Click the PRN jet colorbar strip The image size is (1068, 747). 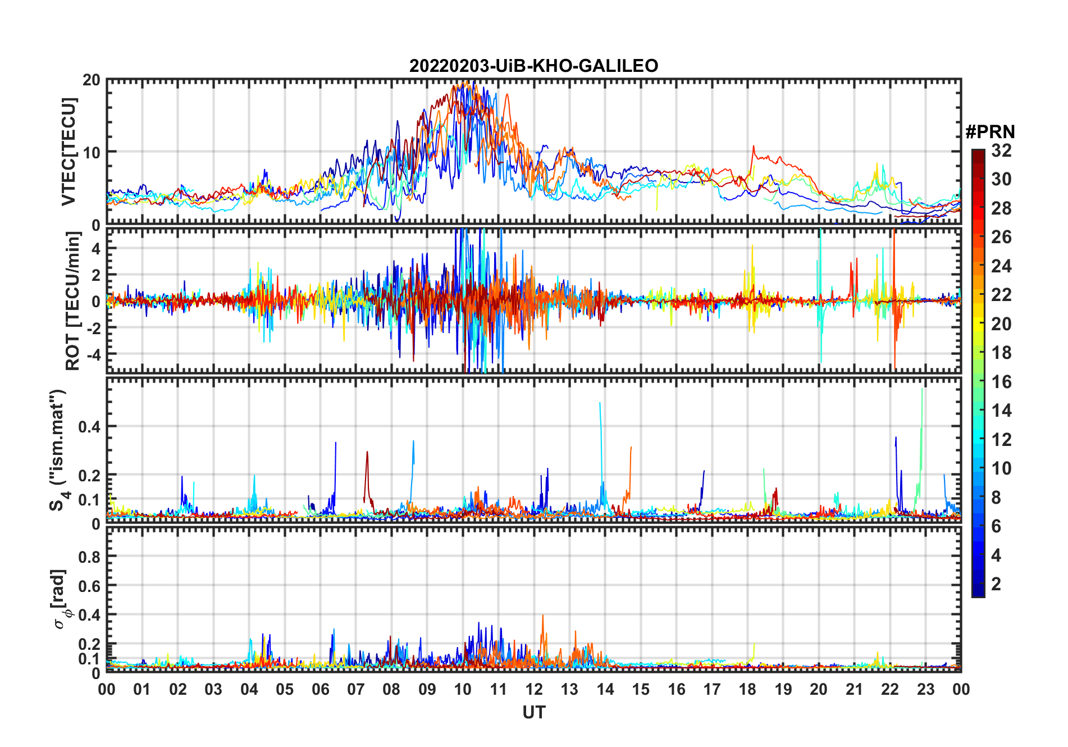tap(978, 373)
